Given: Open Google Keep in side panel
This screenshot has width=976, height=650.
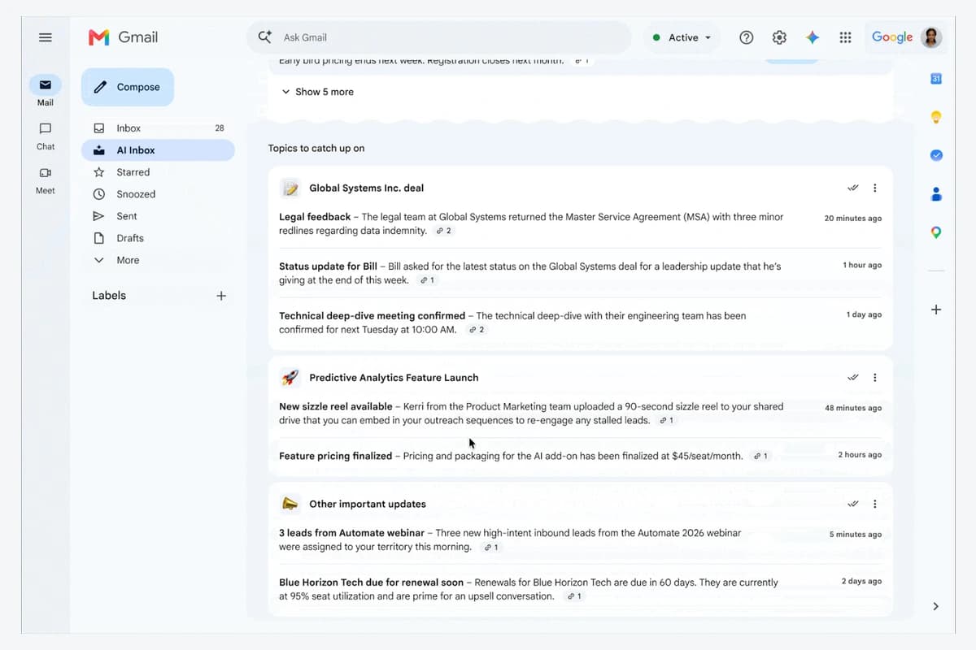Looking at the screenshot, I should point(936,117).
